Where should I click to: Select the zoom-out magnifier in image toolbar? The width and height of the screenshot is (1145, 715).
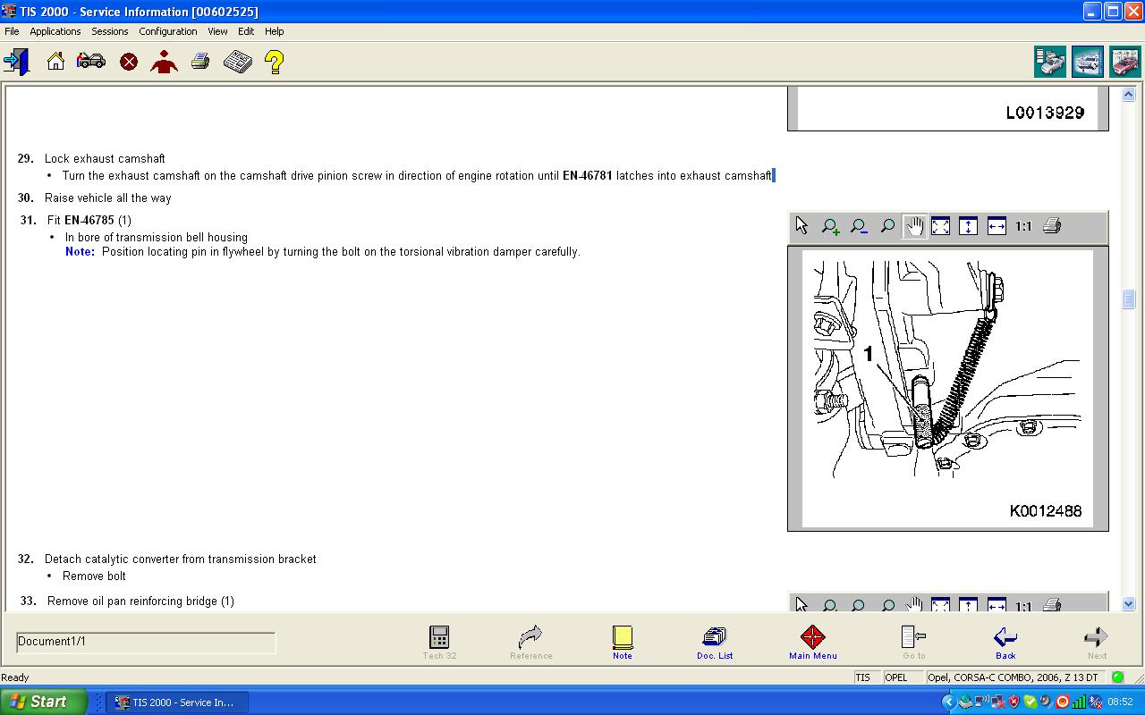859,227
